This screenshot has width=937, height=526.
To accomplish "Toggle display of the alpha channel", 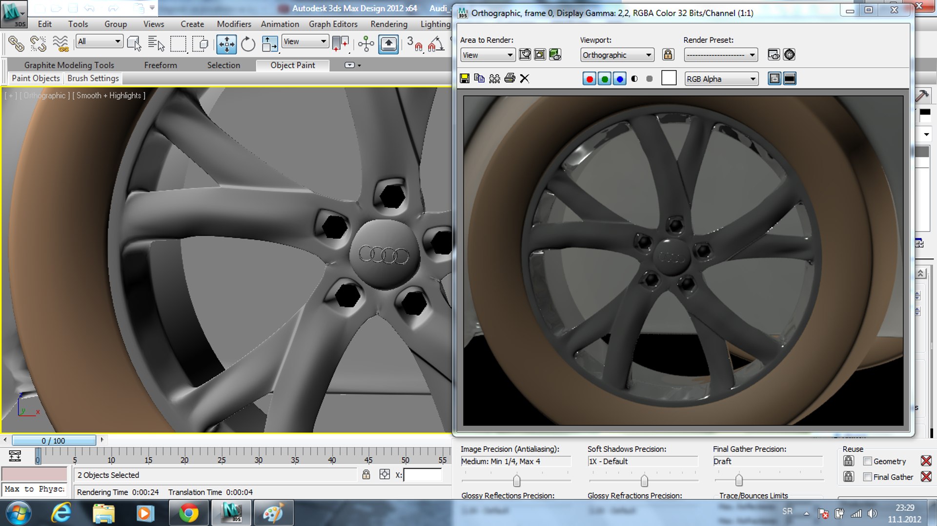I will pyautogui.click(x=634, y=79).
